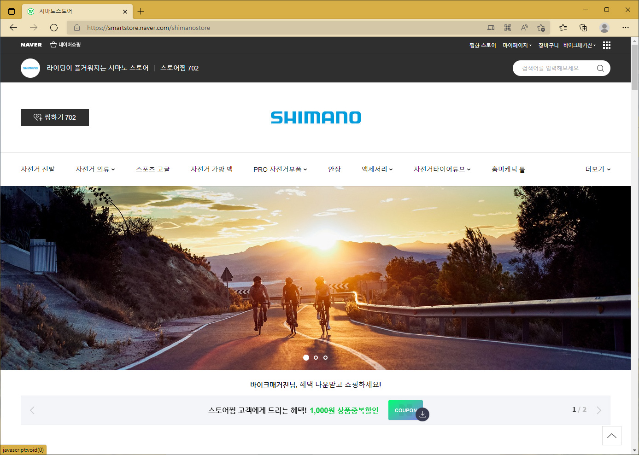Open 장바구니 cart link
The width and height of the screenshot is (639, 455).
548,45
